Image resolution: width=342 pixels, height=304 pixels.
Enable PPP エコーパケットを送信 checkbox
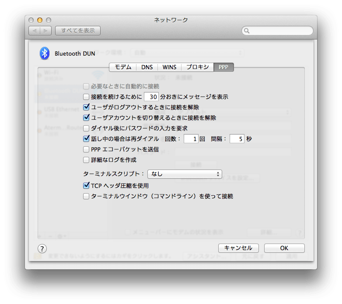pos(86,149)
